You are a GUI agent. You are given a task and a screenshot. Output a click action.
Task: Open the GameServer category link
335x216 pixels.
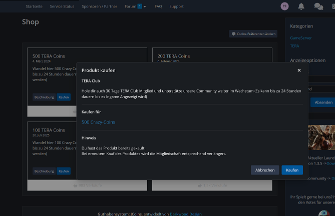coord(300,38)
